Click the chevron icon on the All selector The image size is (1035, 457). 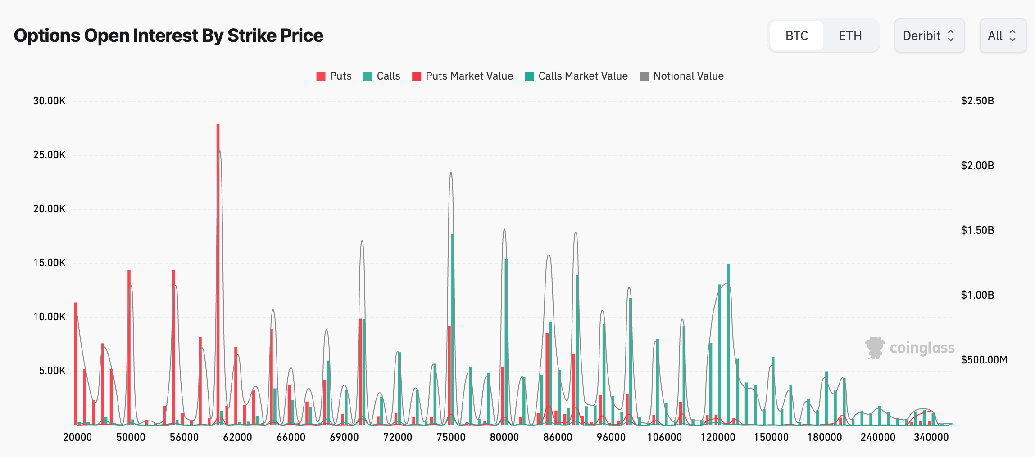[1014, 36]
